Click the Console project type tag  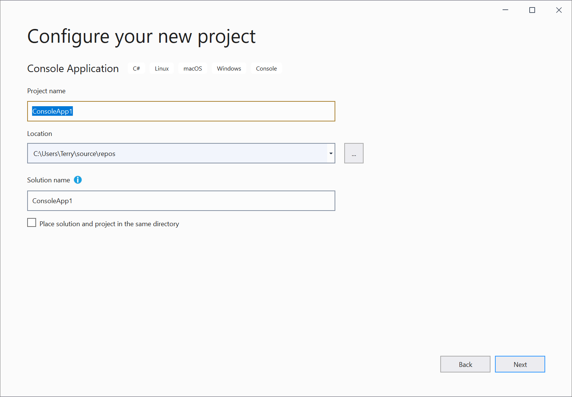click(x=266, y=69)
